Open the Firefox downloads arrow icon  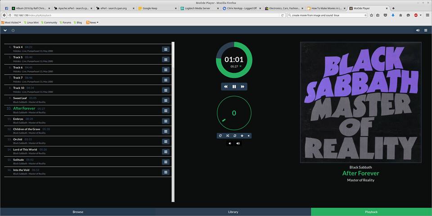pos(393,15)
